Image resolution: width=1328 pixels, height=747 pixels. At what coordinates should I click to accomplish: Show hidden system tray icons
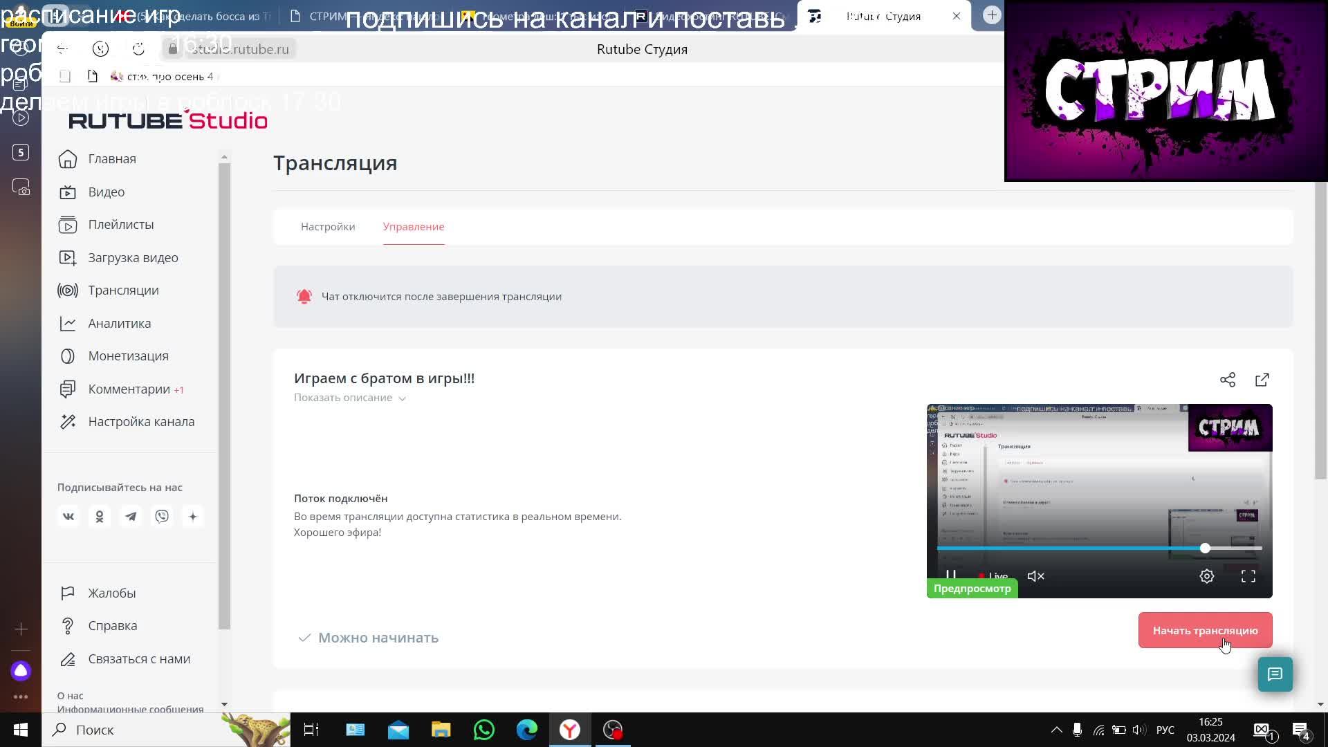point(1056,730)
